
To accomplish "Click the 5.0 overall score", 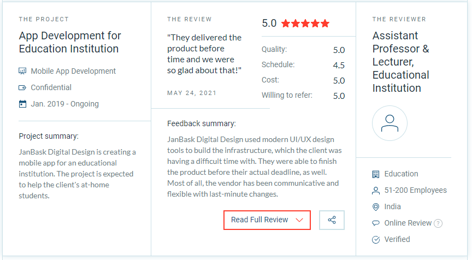I will (x=269, y=23).
